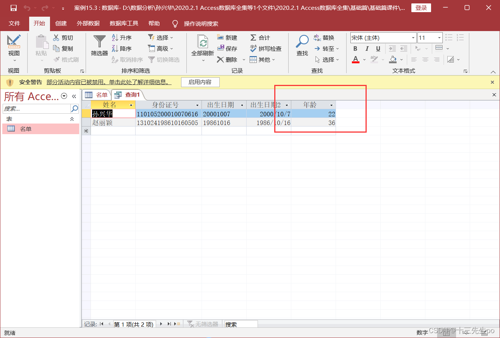Click the 剪切 scissors icon
Viewport: 500px width, 338px height.
[56, 38]
